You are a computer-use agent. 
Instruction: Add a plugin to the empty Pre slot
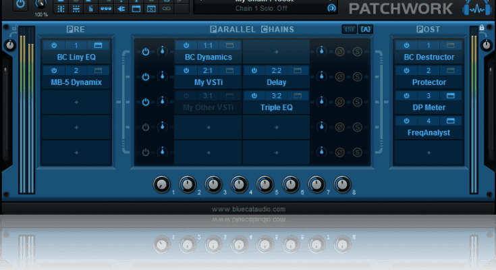[x=76, y=102]
